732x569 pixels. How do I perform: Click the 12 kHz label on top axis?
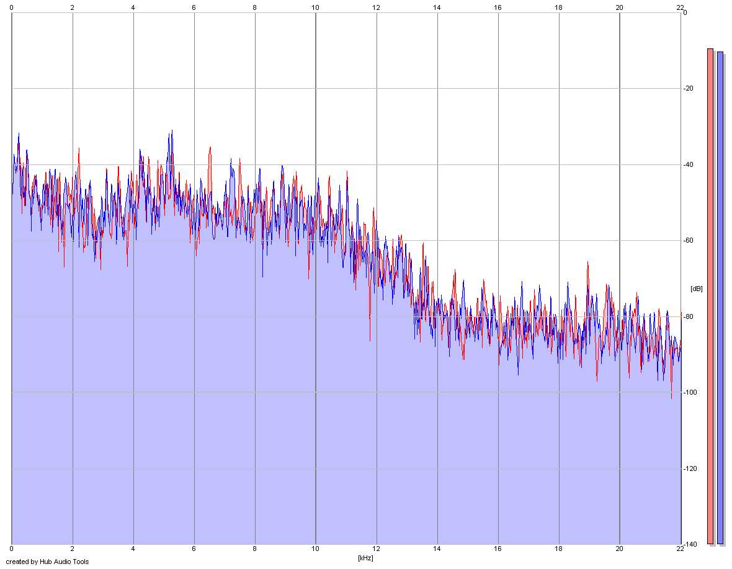pyautogui.click(x=377, y=7)
